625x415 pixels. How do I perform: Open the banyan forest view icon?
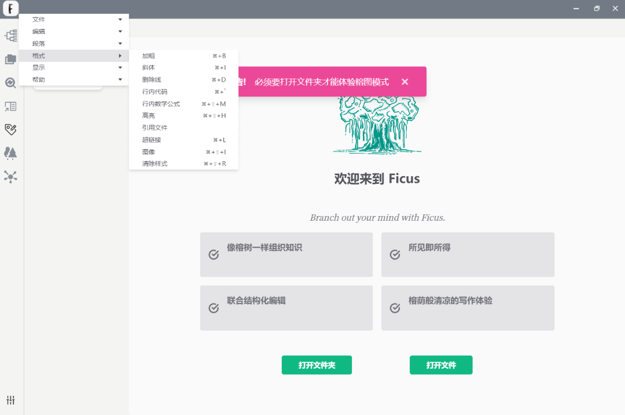click(10, 153)
